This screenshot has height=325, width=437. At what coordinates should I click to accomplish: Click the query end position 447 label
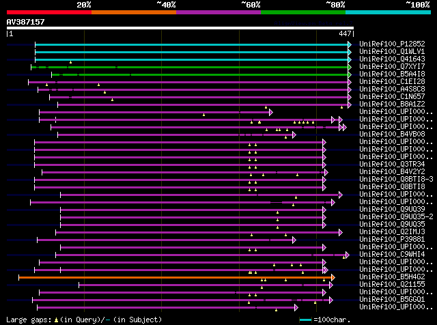pyautogui.click(x=345, y=33)
